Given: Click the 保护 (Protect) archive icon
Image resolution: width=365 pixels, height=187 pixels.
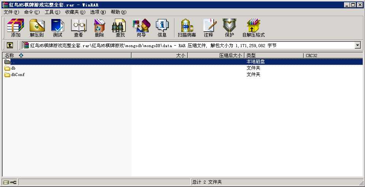Looking at the screenshot, I should point(229,28).
